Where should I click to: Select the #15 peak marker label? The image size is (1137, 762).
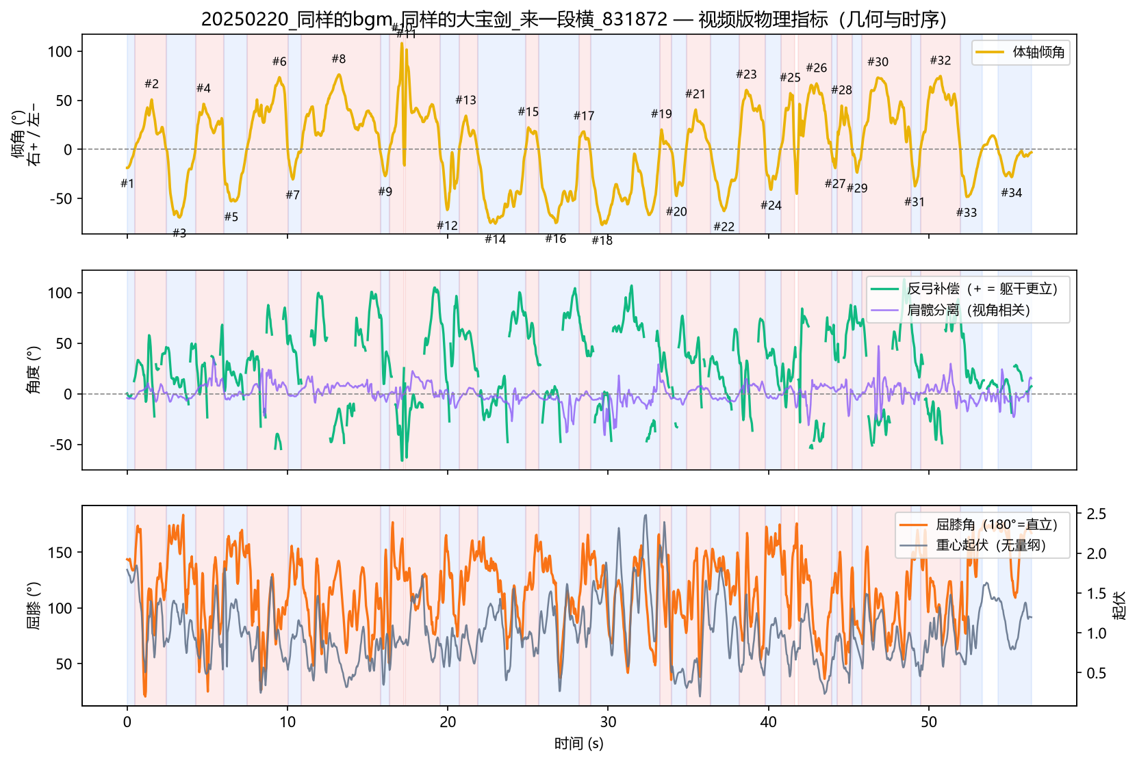pyautogui.click(x=528, y=111)
